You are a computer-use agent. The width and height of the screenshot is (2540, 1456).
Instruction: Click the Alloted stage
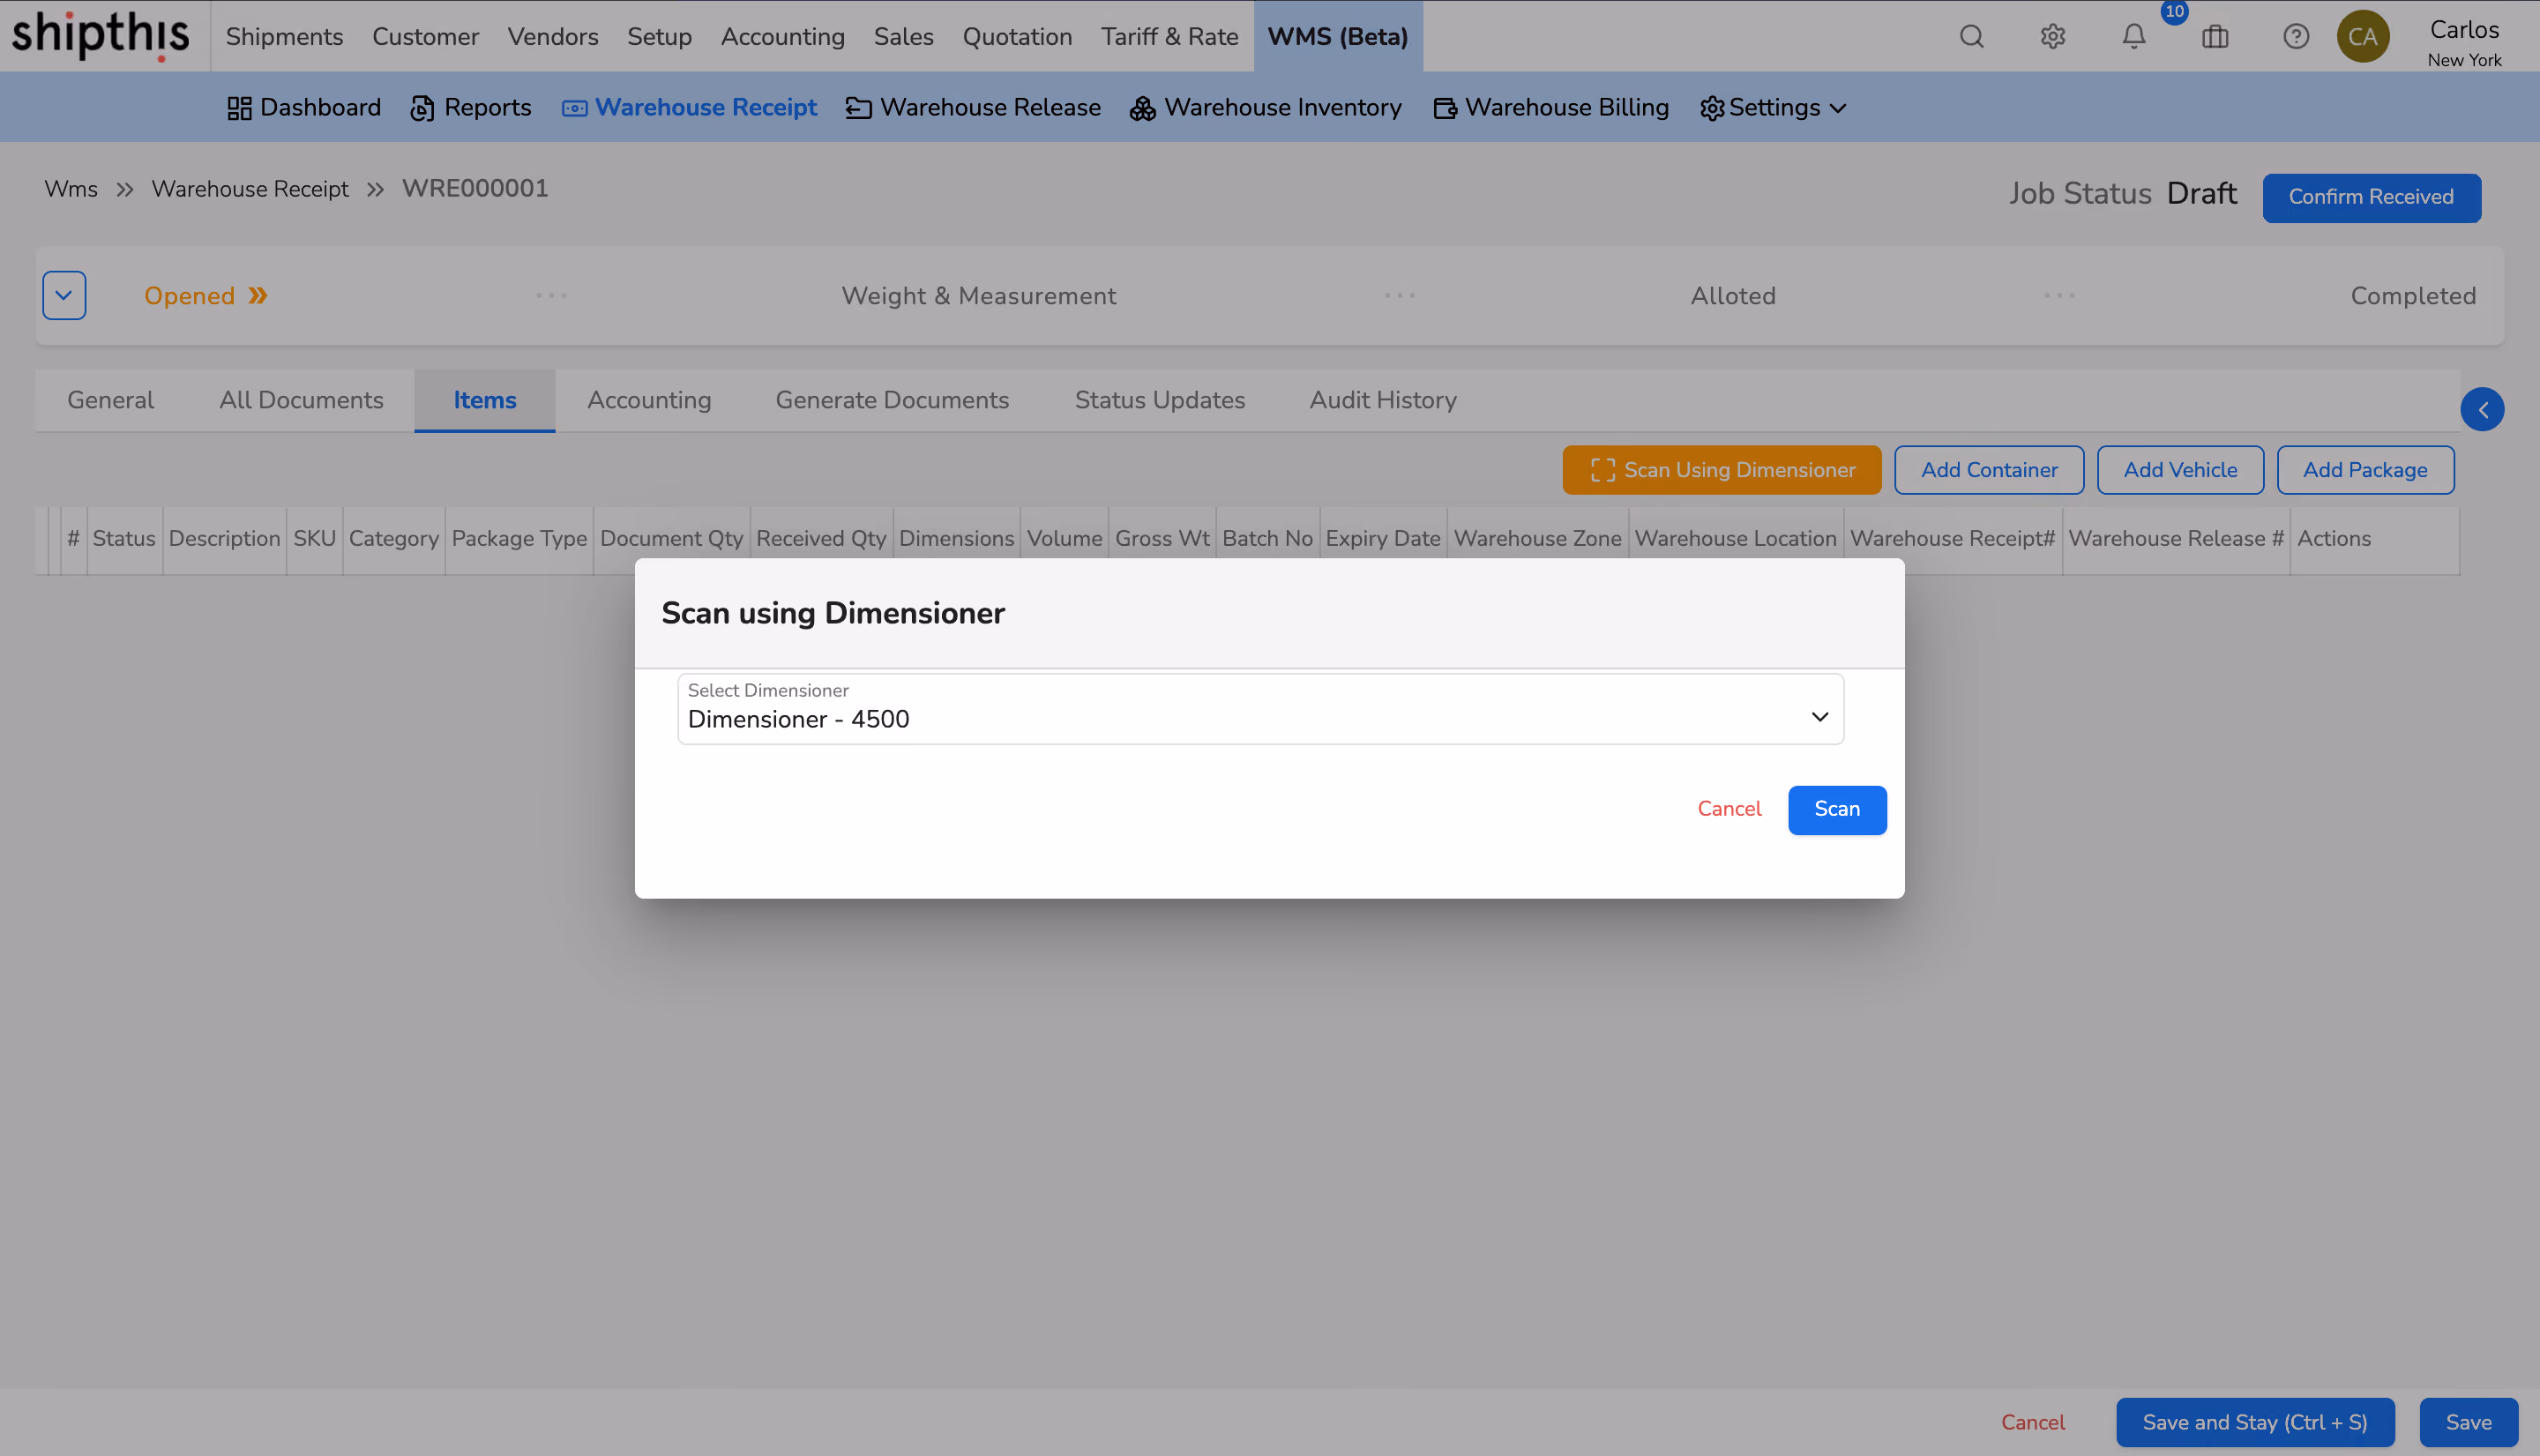click(1733, 296)
